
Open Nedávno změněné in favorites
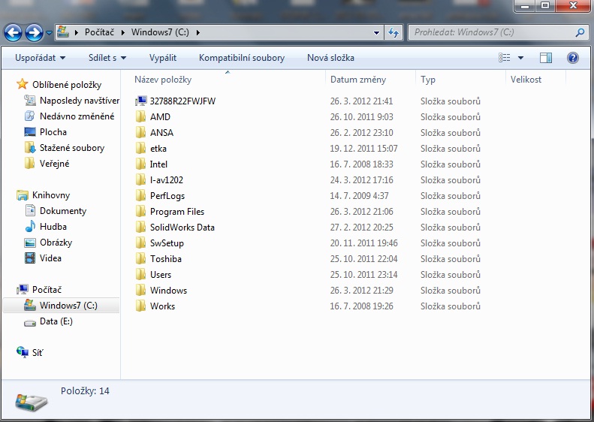[77, 116]
